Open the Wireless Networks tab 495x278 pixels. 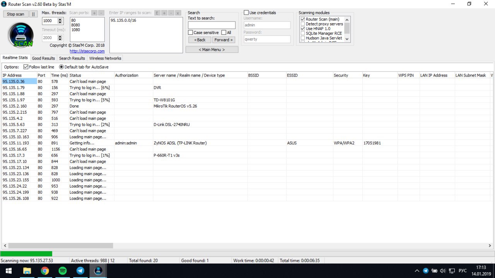click(x=105, y=58)
